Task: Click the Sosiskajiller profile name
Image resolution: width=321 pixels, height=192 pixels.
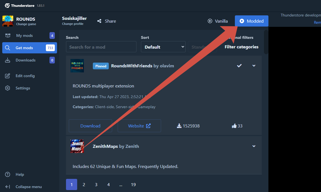Action: (x=74, y=18)
